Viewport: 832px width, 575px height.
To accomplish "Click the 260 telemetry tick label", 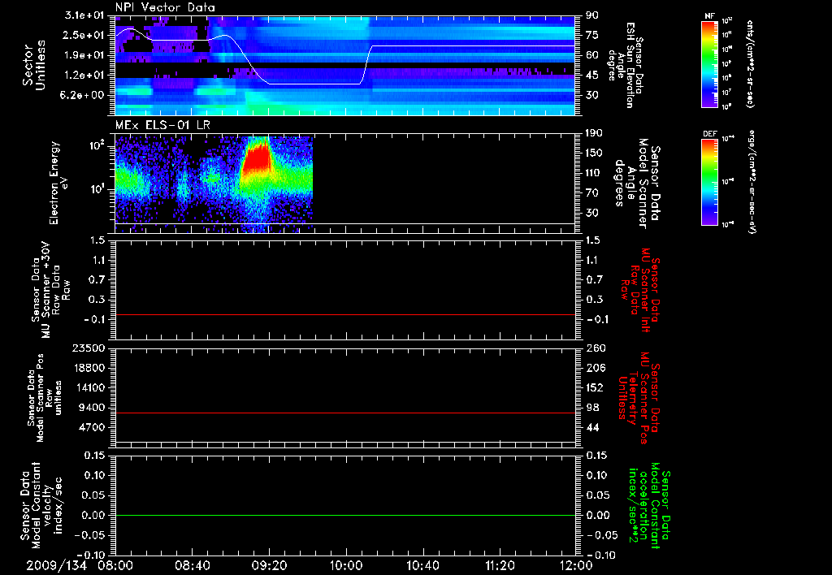I will [x=594, y=348].
